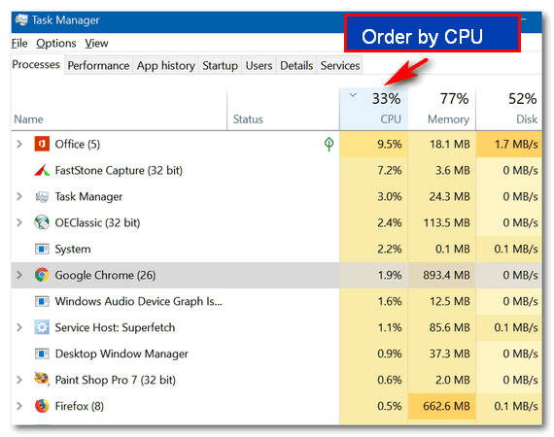554x437 pixels.
Task: Sort by the Name column header
Action: (x=119, y=110)
